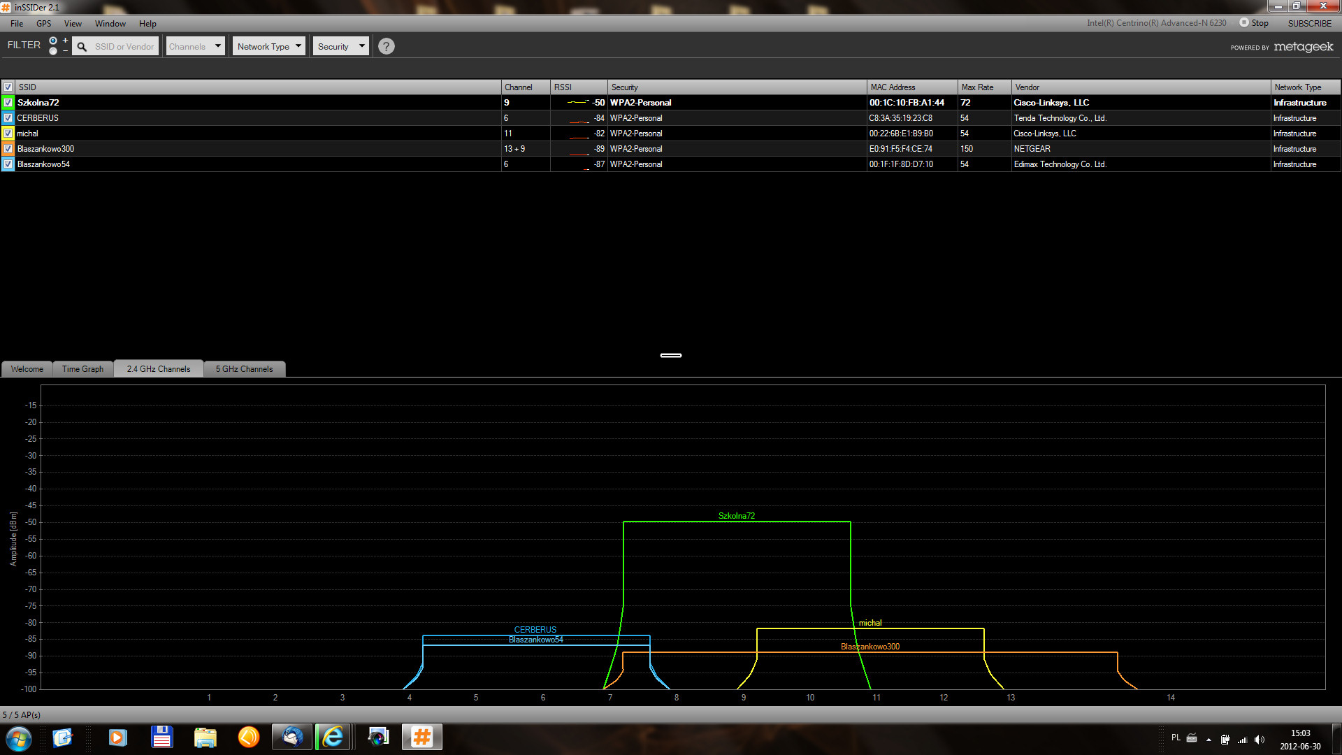
Task: Uncheck the Szkolna72 network checkbox
Action: (7, 102)
